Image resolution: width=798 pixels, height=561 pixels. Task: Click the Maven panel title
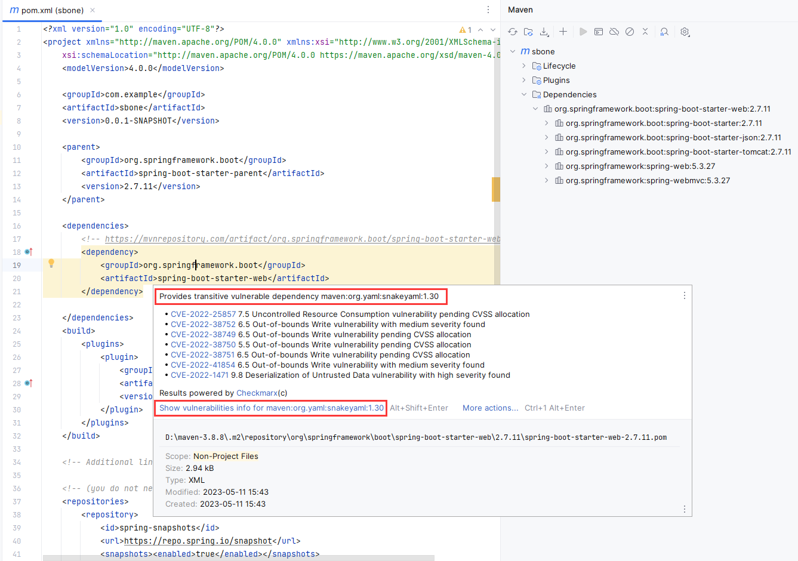tap(520, 10)
